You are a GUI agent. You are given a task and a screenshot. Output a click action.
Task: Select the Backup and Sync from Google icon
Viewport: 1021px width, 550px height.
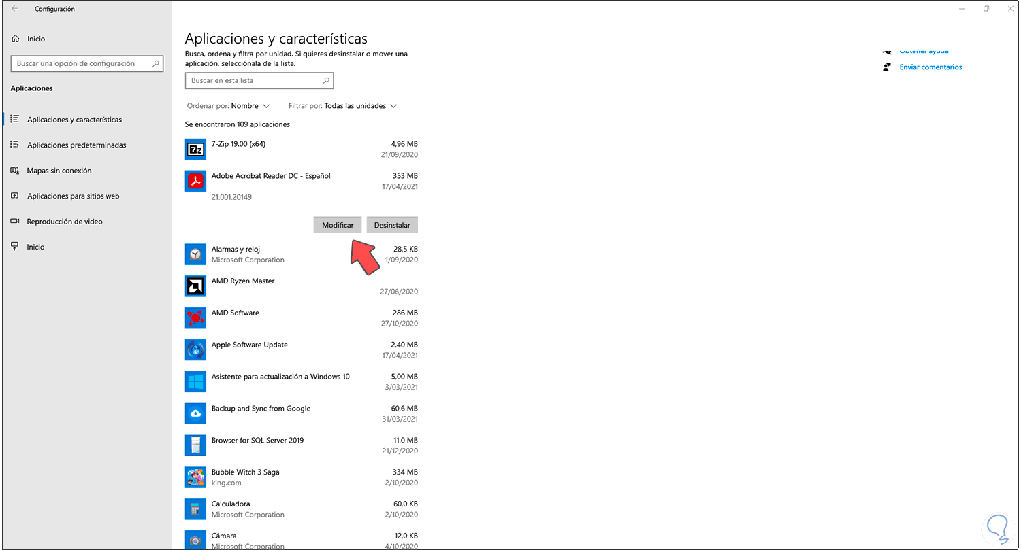tap(195, 413)
